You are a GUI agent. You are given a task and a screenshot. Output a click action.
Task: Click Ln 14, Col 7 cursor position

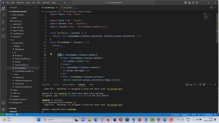click(x=176, y=115)
